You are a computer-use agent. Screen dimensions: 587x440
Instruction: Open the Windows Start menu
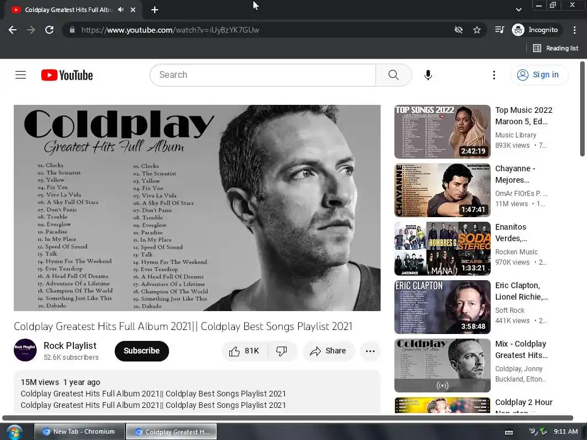[14, 432]
